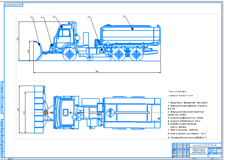Select callout number 3 above the cab

tap(54, 16)
